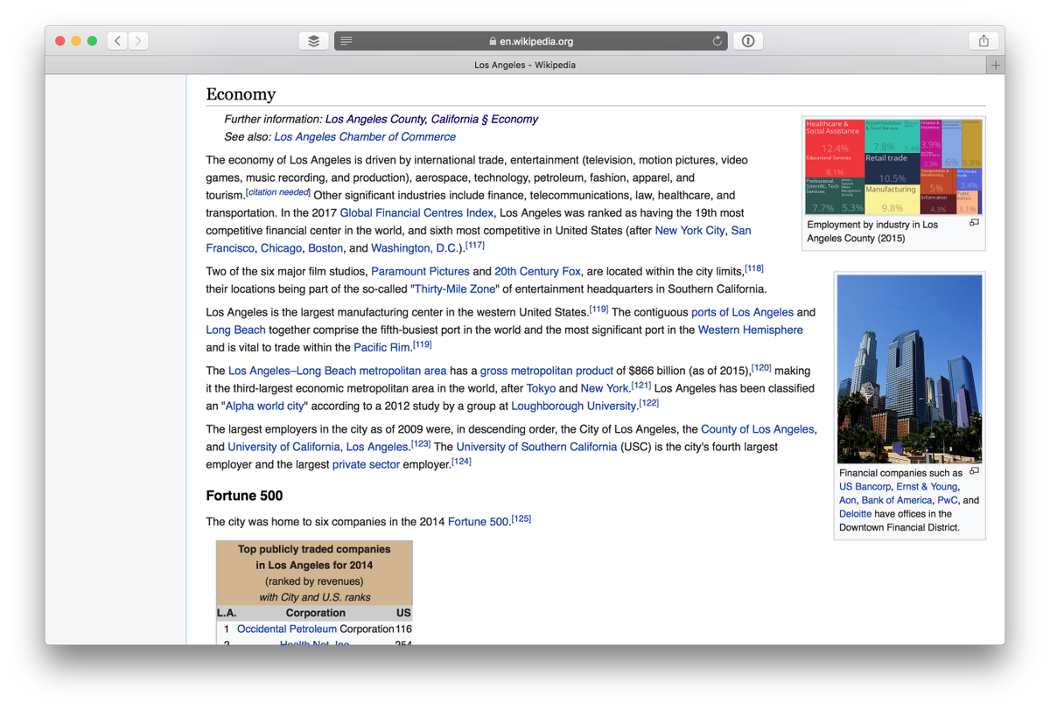The image size is (1050, 709).
Task: Jump to footnote reference 125
Action: pyautogui.click(x=521, y=519)
